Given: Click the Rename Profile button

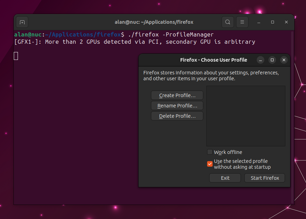Looking at the screenshot, I should click(x=177, y=105).
